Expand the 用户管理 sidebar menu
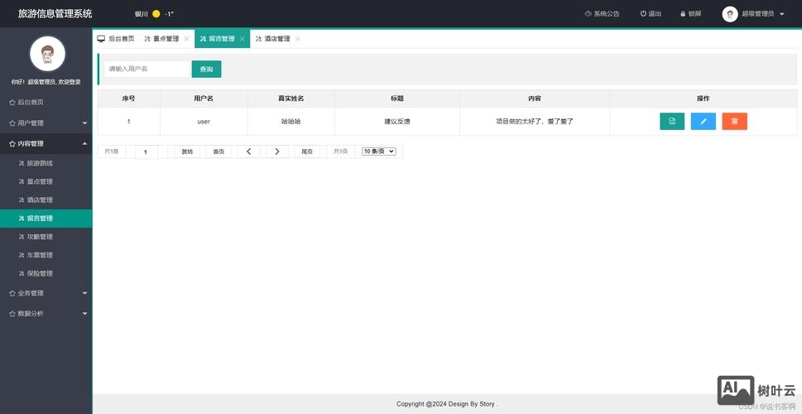Screen dimensions: 802x414 [x=46, y=123]
